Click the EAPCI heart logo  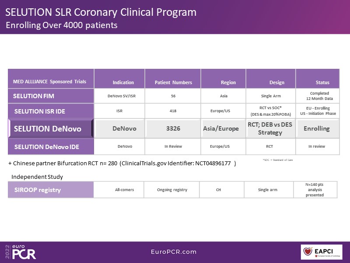point(309,252)
